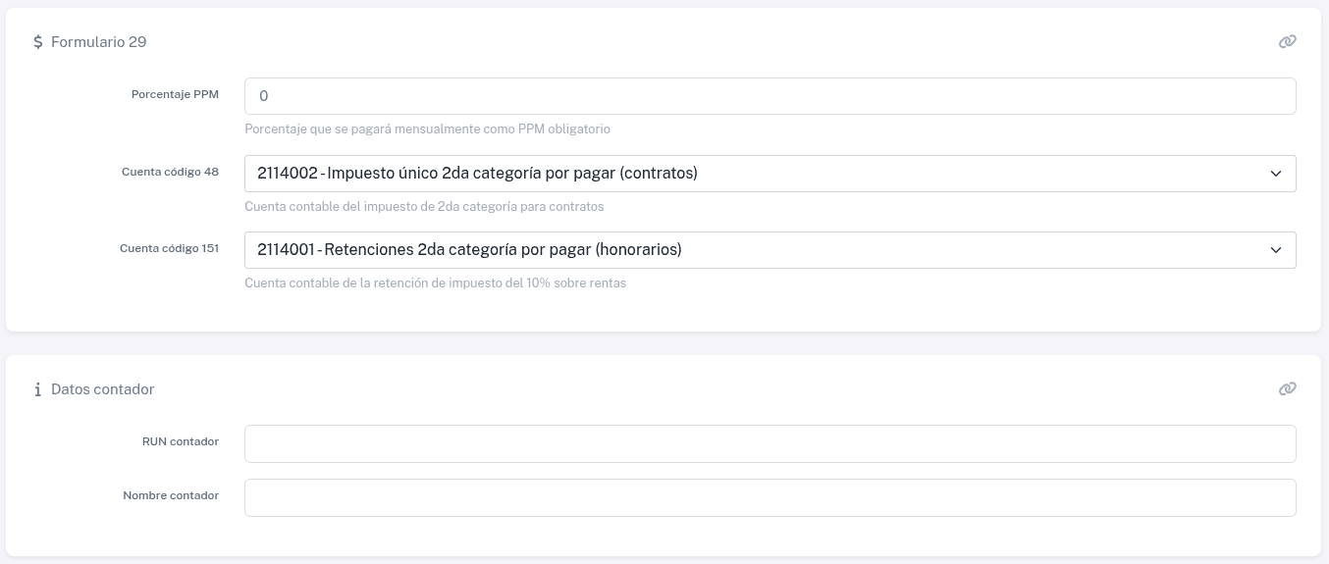Click the RUN contador label
The width and height of the screenshot is (1329, 564).
coord(181,441)
